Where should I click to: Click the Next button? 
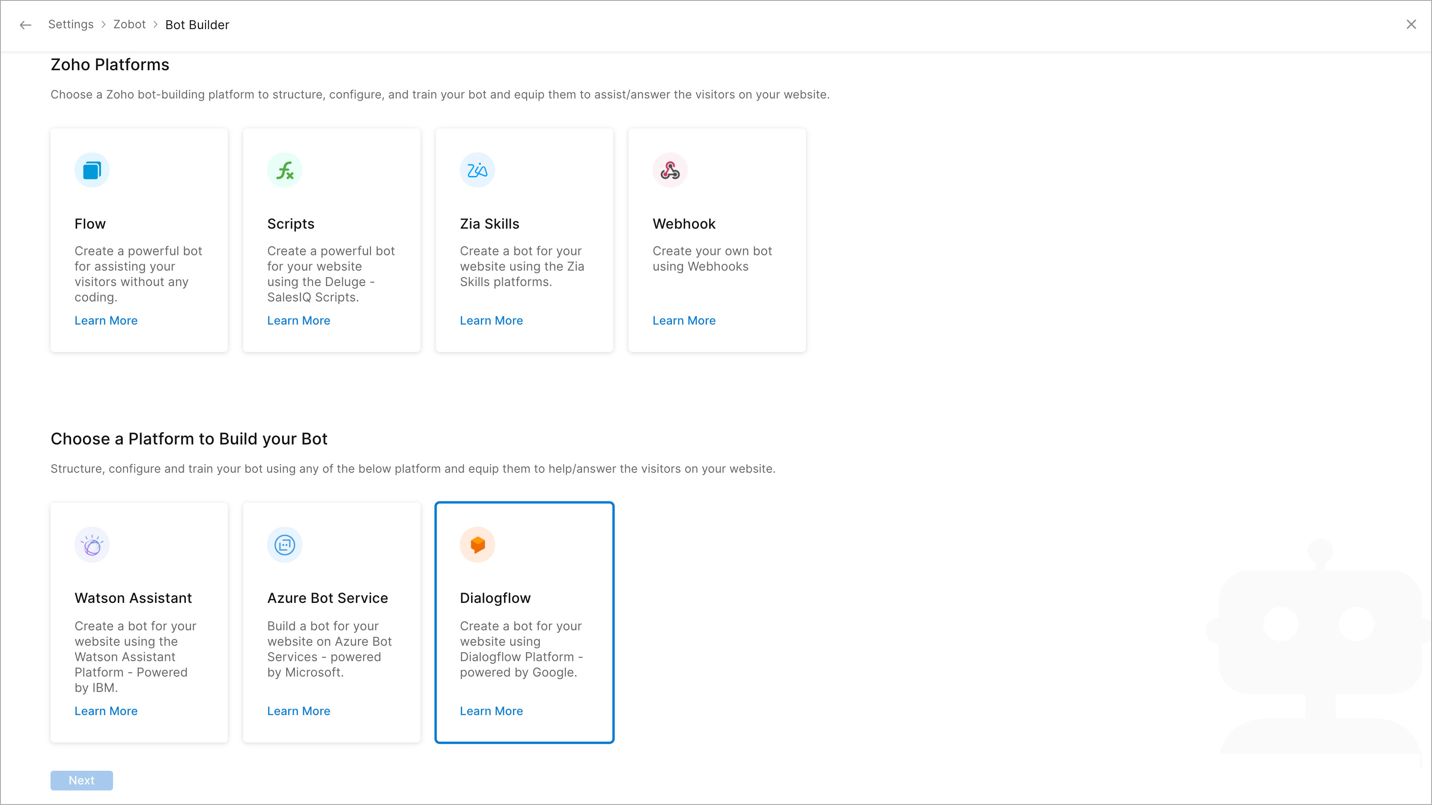[x=82, y=781]
